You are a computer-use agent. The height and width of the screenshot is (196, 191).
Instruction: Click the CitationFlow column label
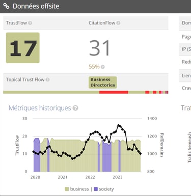(x=102, y=23)
